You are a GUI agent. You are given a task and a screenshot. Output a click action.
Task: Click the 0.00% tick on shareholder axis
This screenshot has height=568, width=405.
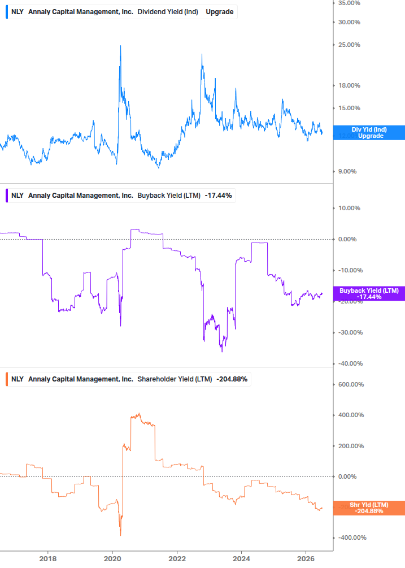347,476
